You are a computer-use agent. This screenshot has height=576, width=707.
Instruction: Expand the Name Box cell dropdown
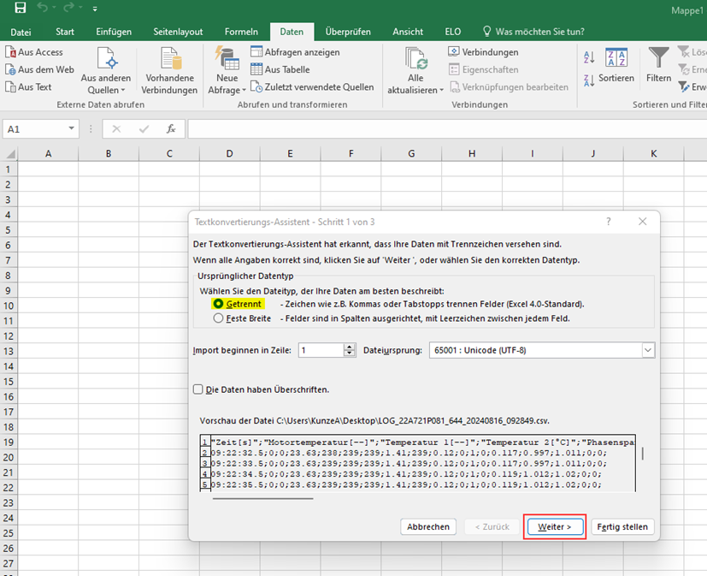click(x=73, y=129)
